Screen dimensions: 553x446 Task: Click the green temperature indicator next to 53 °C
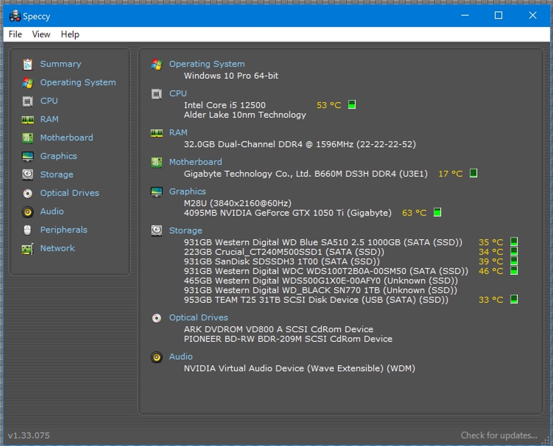coord(352,105)
